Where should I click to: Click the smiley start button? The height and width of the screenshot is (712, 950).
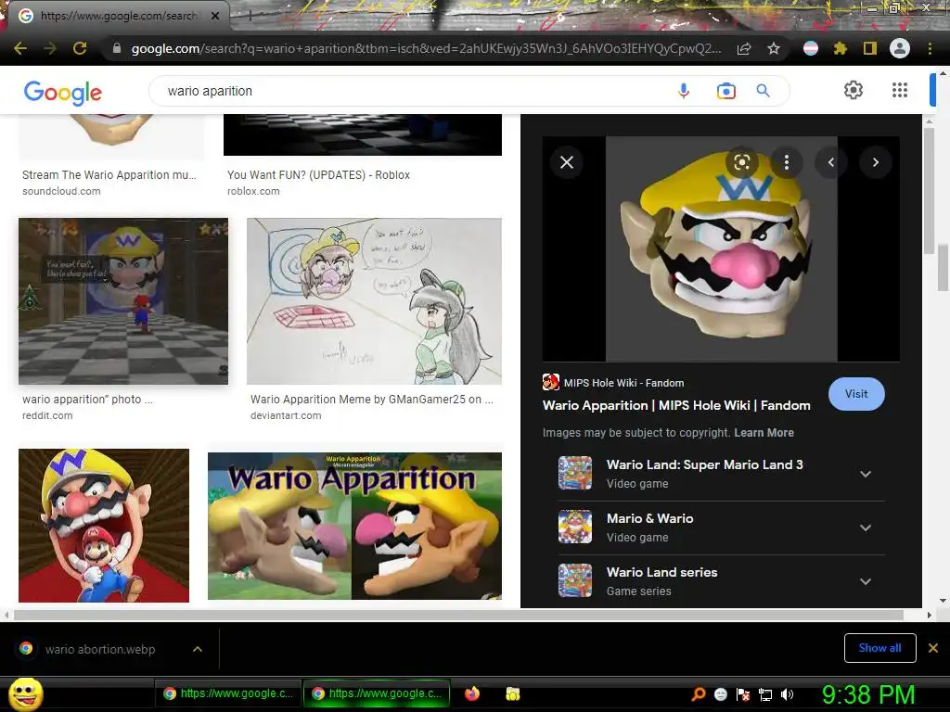[25, 693]
